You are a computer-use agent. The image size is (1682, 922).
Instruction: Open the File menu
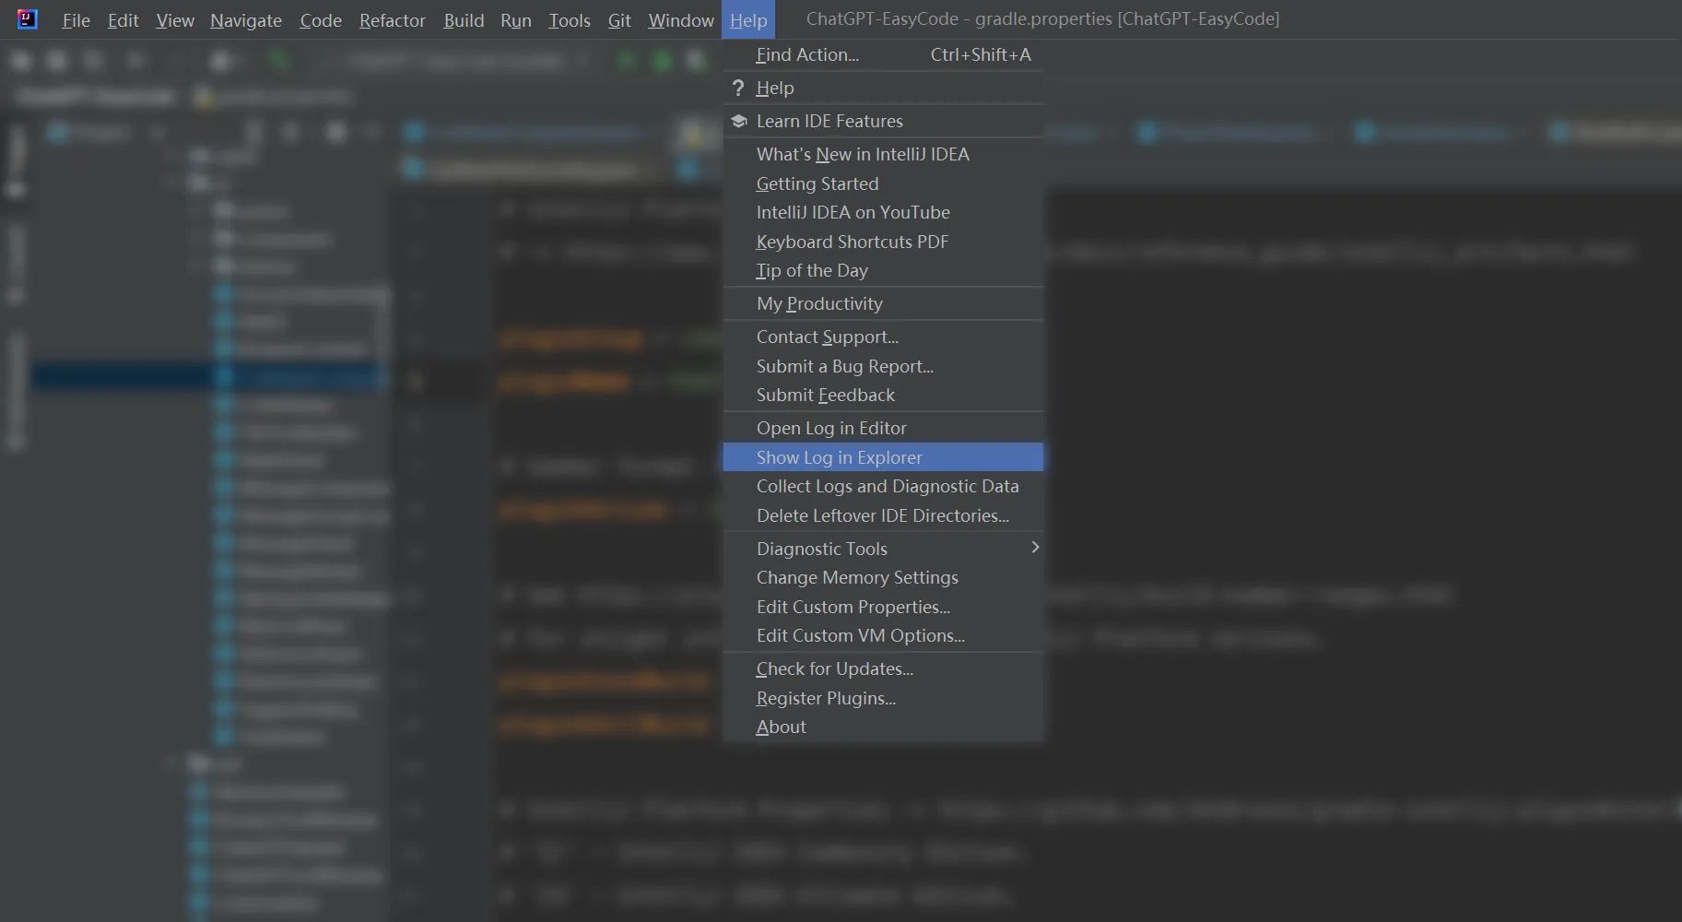[76, 20]
